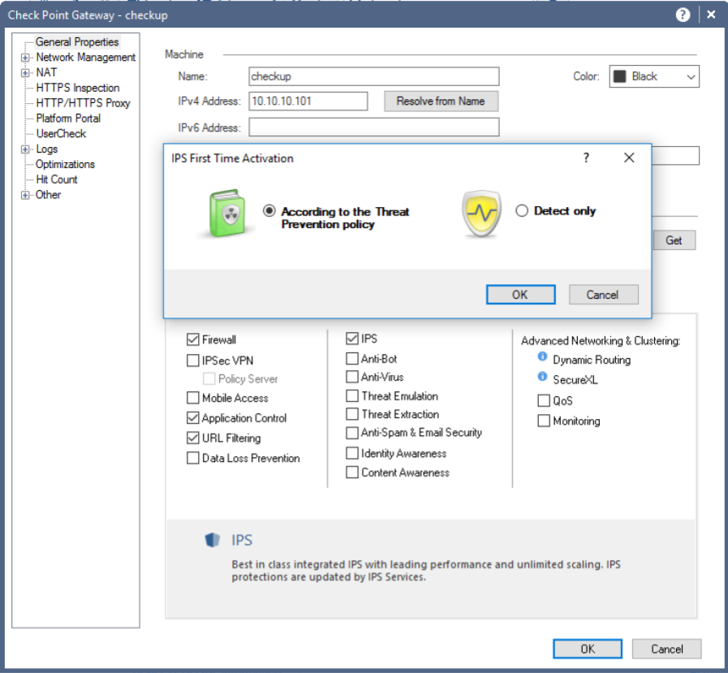Click OK in the gateway properties window
The image size is (728, 673).
[588, 649]
